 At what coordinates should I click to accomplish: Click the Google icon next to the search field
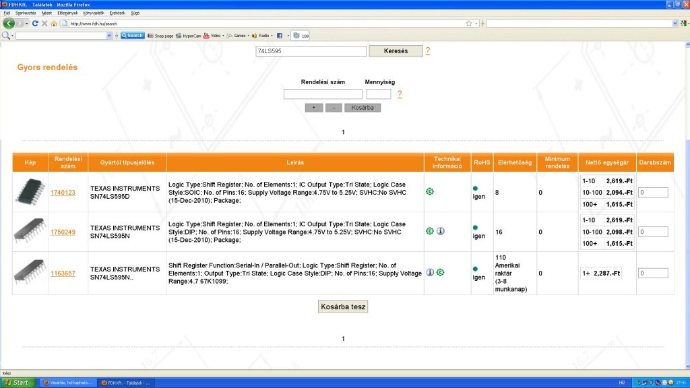pos(683,24)
